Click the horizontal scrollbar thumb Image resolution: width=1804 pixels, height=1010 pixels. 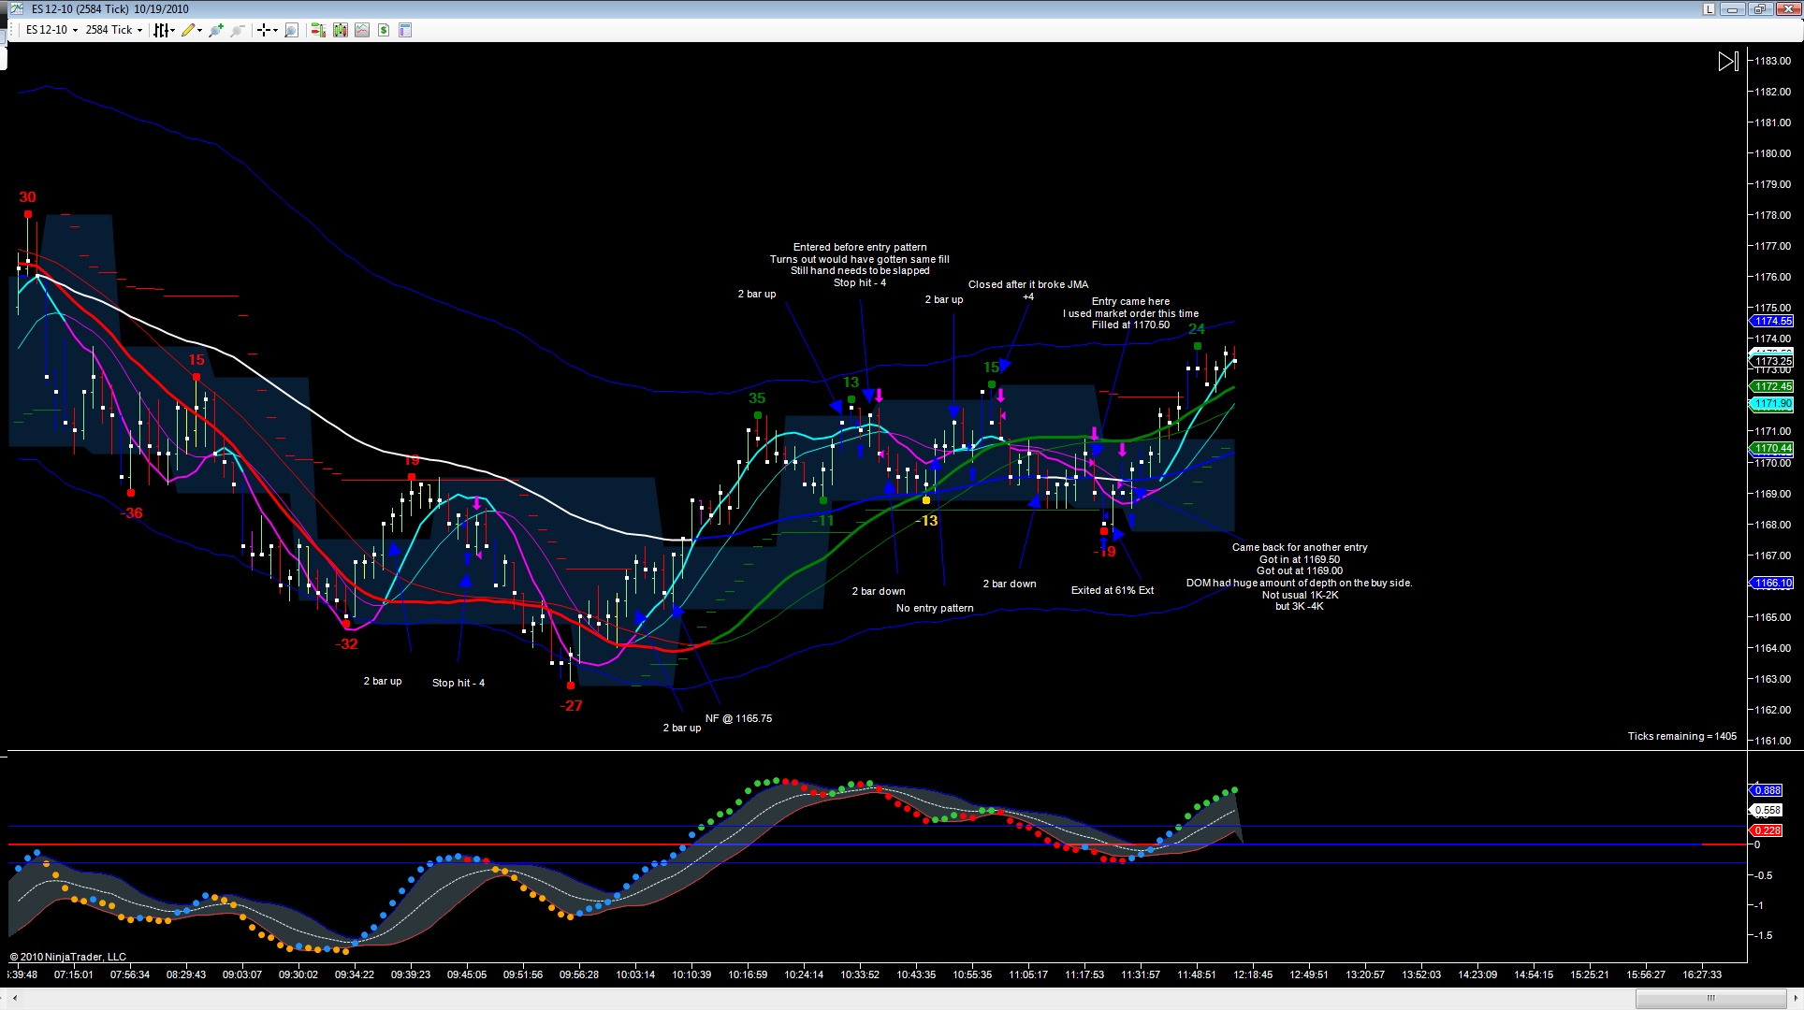tap(1710, 998)
